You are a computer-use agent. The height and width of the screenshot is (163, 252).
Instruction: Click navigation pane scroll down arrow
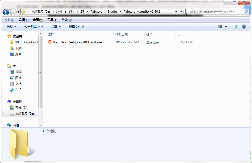(x=41, y=125)
